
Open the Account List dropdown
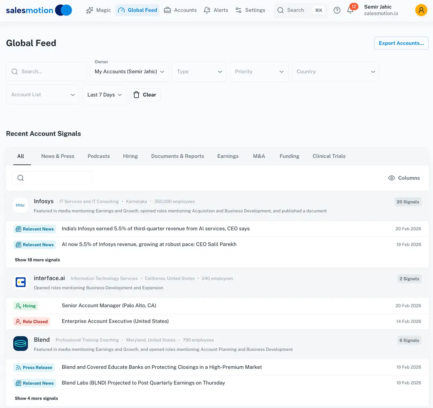pyautogui.click(x=42, y=94)
